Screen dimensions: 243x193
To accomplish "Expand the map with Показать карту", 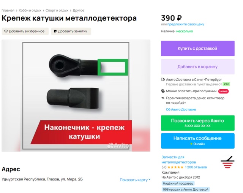I will [x=135, y=180].
